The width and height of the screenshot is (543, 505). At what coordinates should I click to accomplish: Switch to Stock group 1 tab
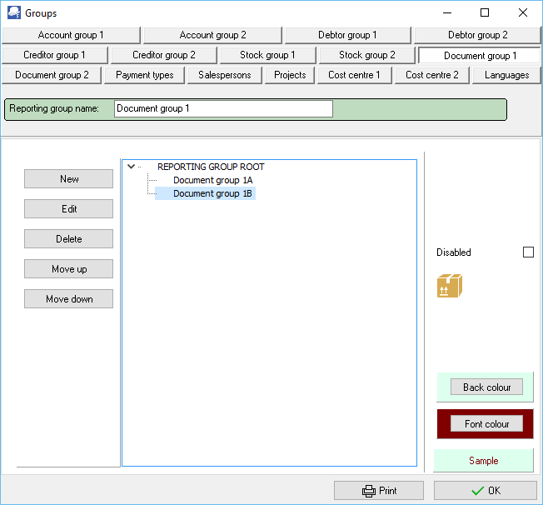coord(267,55)
